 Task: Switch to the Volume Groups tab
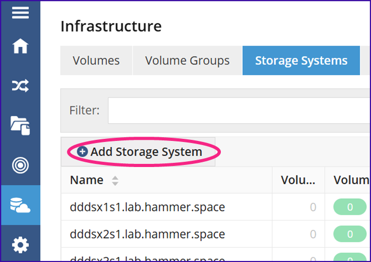(187, 61)
